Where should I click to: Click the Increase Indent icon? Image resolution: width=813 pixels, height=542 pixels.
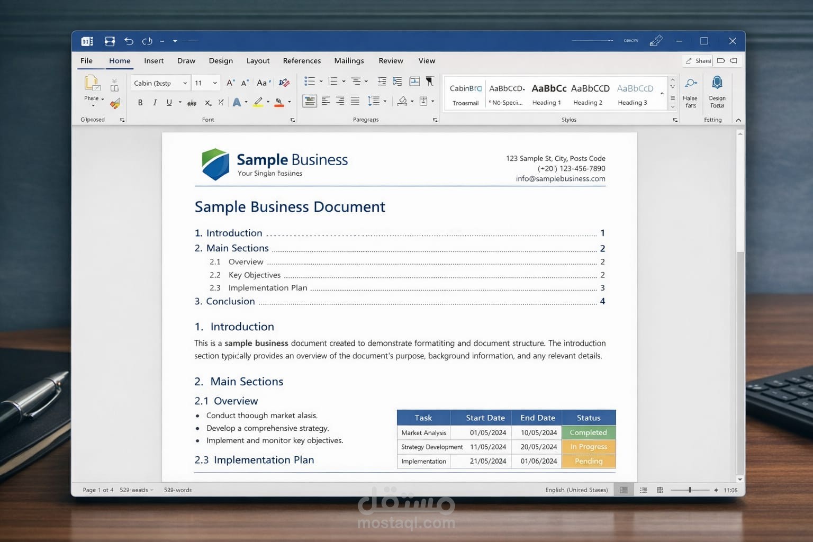pos(398,81)
